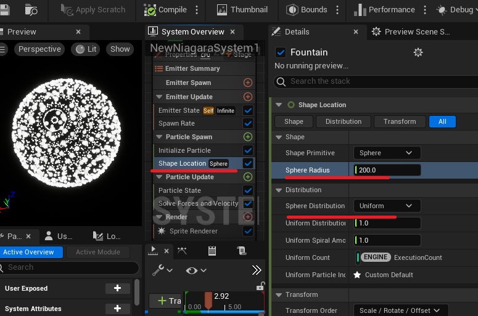
Task: Collapse the Particle Spawn group
Action: [x=159, y=137]
